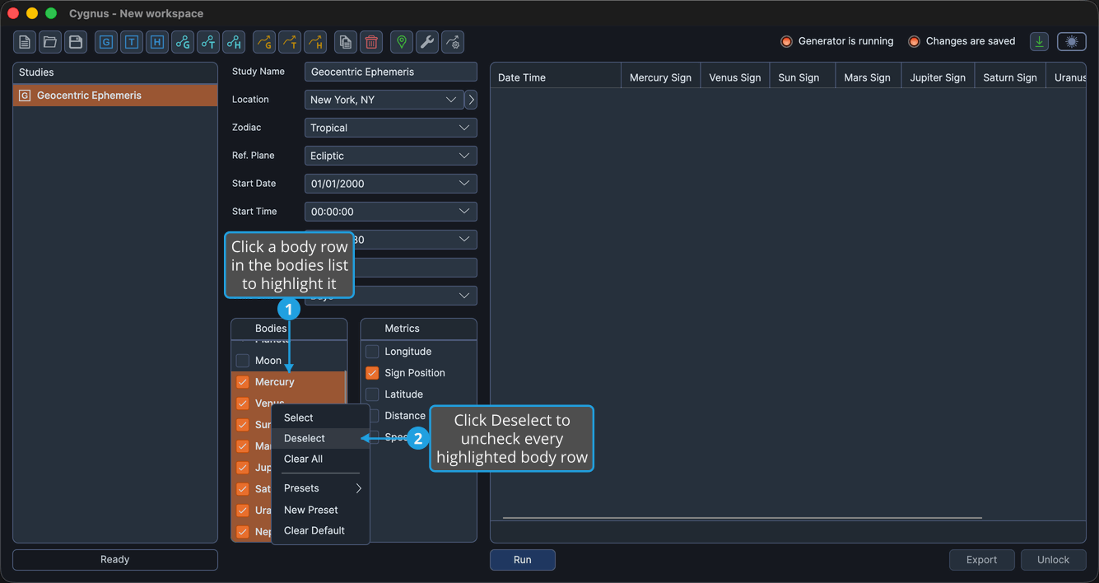Click the teal node-link H icon
The width and height of the screenshot is (1099, 583).
click(234, 42)
